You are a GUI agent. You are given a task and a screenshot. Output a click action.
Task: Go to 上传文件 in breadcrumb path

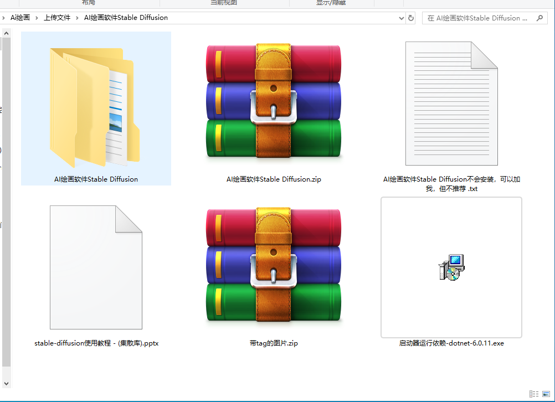tap(57, 18)
